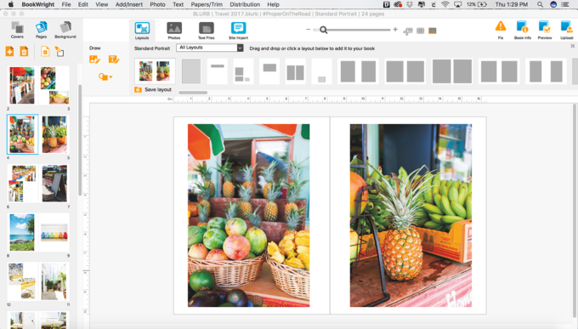Image resolution: width=578 pixels, height=329 pixels.
Task: Open the Text menu
Action: tap(178, 4)
